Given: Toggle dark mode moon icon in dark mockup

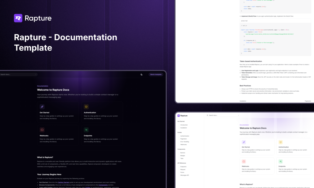Looking at the screenshot, I should click(142, 75).
